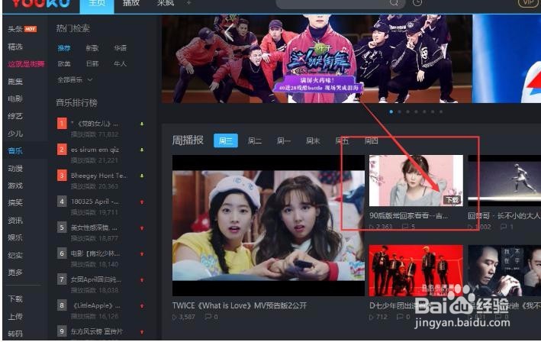Open 搞笑 in the sidebar

pos(15,202)
